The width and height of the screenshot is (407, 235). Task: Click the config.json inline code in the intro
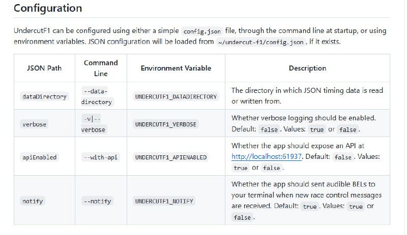[201, 31]
